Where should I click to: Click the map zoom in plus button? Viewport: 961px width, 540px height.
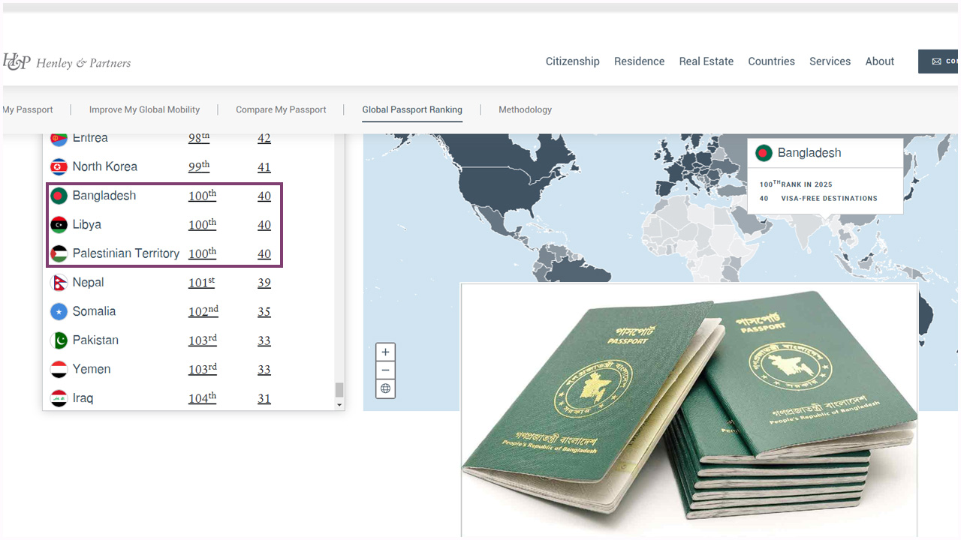(x=385, y=352)
